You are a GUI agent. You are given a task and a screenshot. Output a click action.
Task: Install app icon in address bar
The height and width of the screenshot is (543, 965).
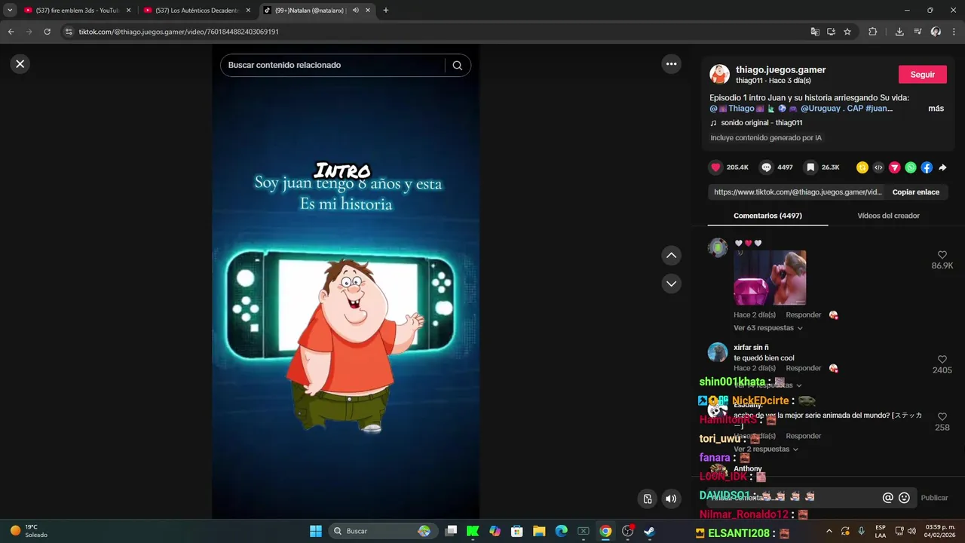click(831, 32)
